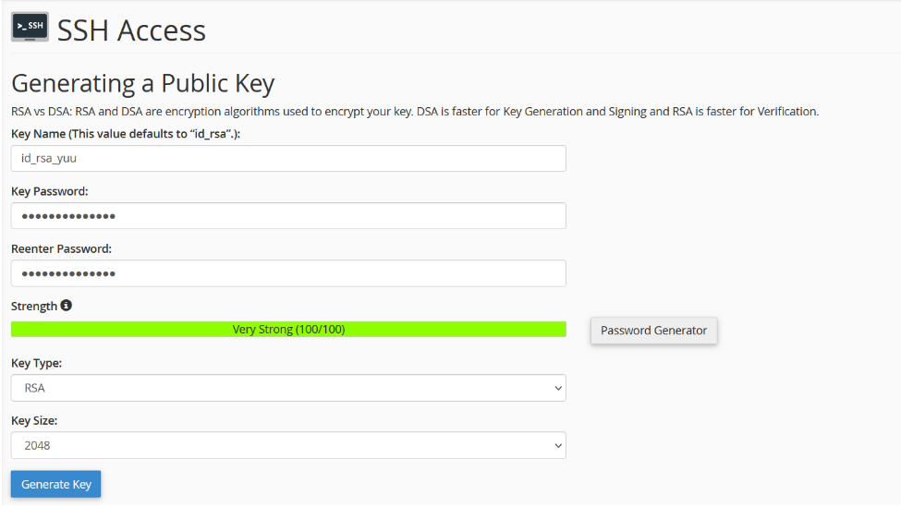The height and width of the screenshot is (507, 901).
Task: Click the Reenter Password label
Action: (x=61, y=248)
